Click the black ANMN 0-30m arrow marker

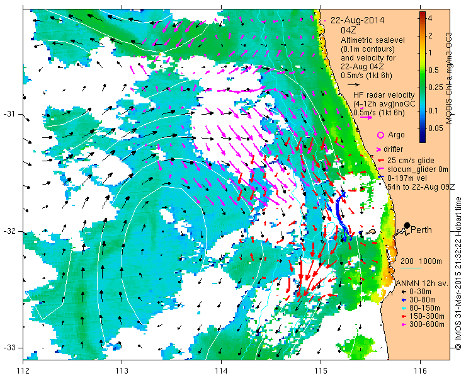[x=404, y=292]
